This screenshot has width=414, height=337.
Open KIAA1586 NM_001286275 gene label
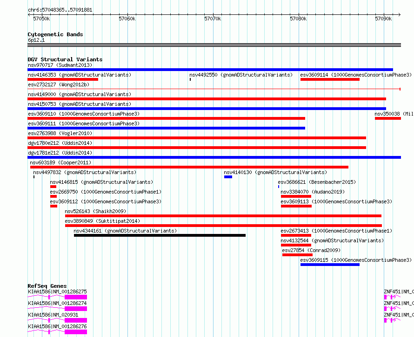tap(57, 292)
